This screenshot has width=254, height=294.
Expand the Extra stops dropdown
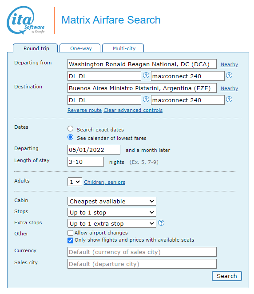[112, 223]
